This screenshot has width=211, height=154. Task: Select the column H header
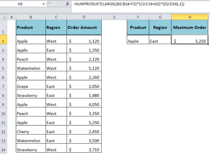190,17
